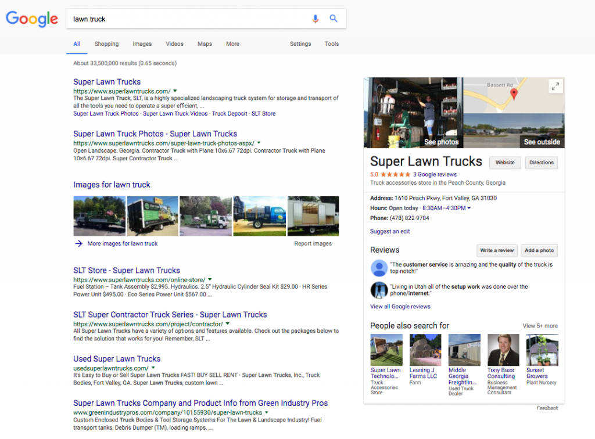This screenshot has width=595, height=439.
Task: Open See photos business image
Action: (414, 113)
